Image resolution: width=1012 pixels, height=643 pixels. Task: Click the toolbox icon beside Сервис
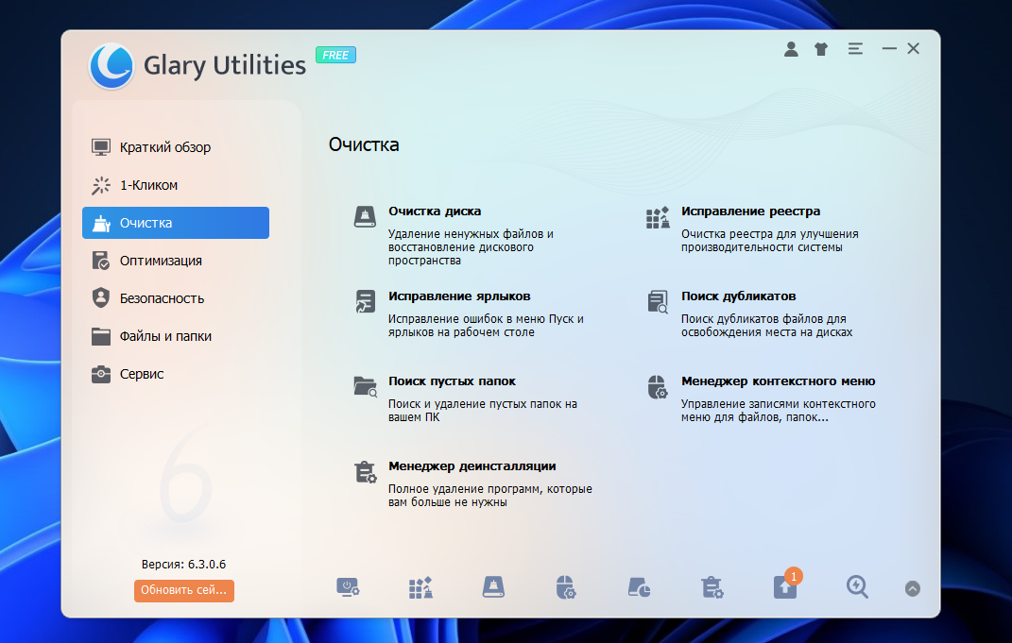(x=101, y=374)
